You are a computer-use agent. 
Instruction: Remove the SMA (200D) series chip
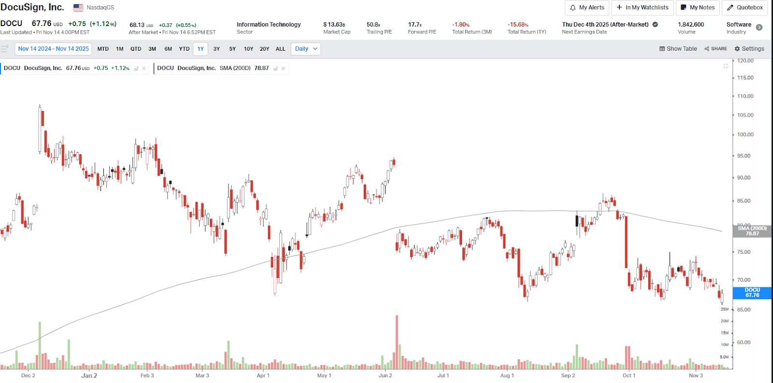(284, 68)
